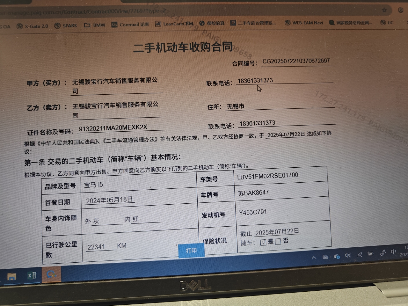Open the S-Gate 2.0 bookmark
Image resolution: width=408 pixels, height=306 pixels.
pos(33,26)
